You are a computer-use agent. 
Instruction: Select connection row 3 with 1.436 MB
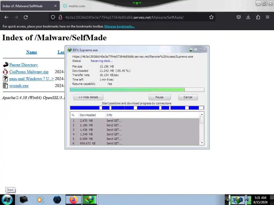click(135, 130)
